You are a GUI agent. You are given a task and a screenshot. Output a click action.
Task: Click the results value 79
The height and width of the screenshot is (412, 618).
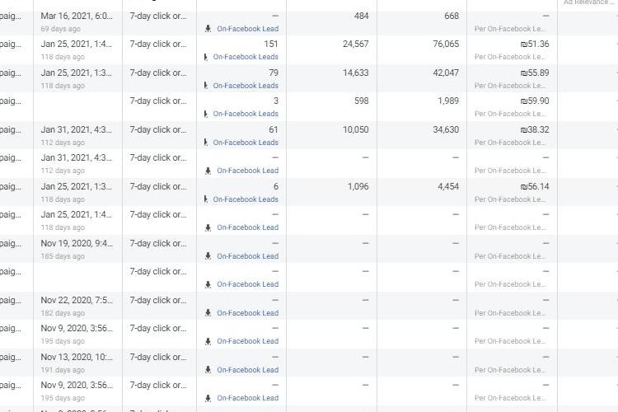pyautogui.click(x=274, y=73)
